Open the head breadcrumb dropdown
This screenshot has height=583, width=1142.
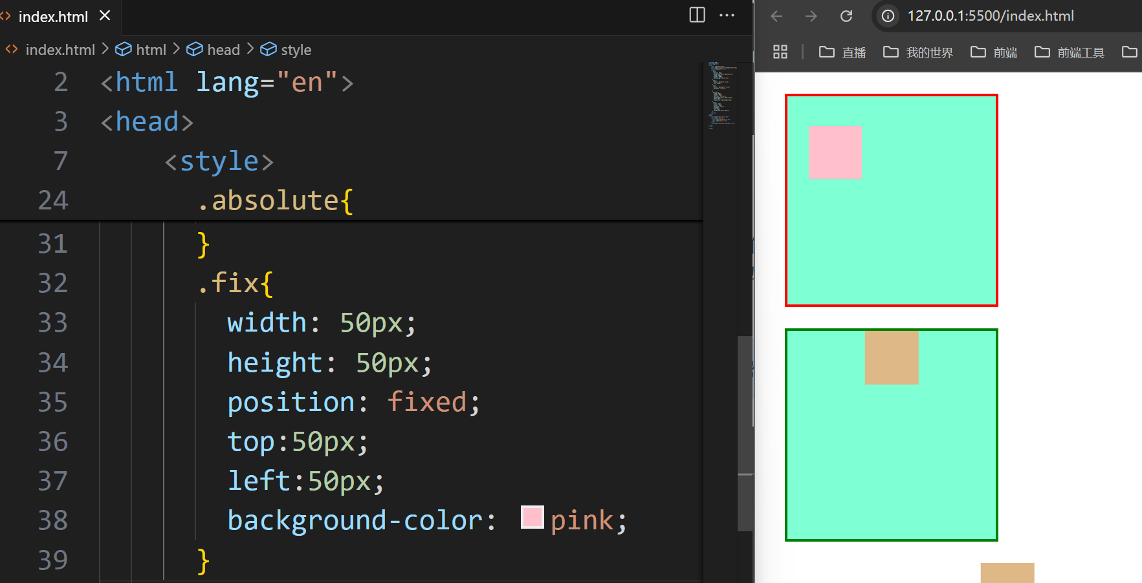coord(213,50)
